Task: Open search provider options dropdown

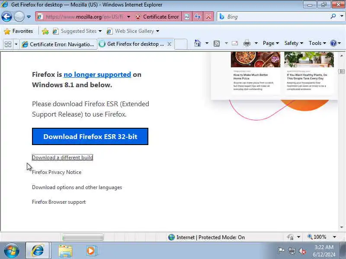Action: (341, 16)
